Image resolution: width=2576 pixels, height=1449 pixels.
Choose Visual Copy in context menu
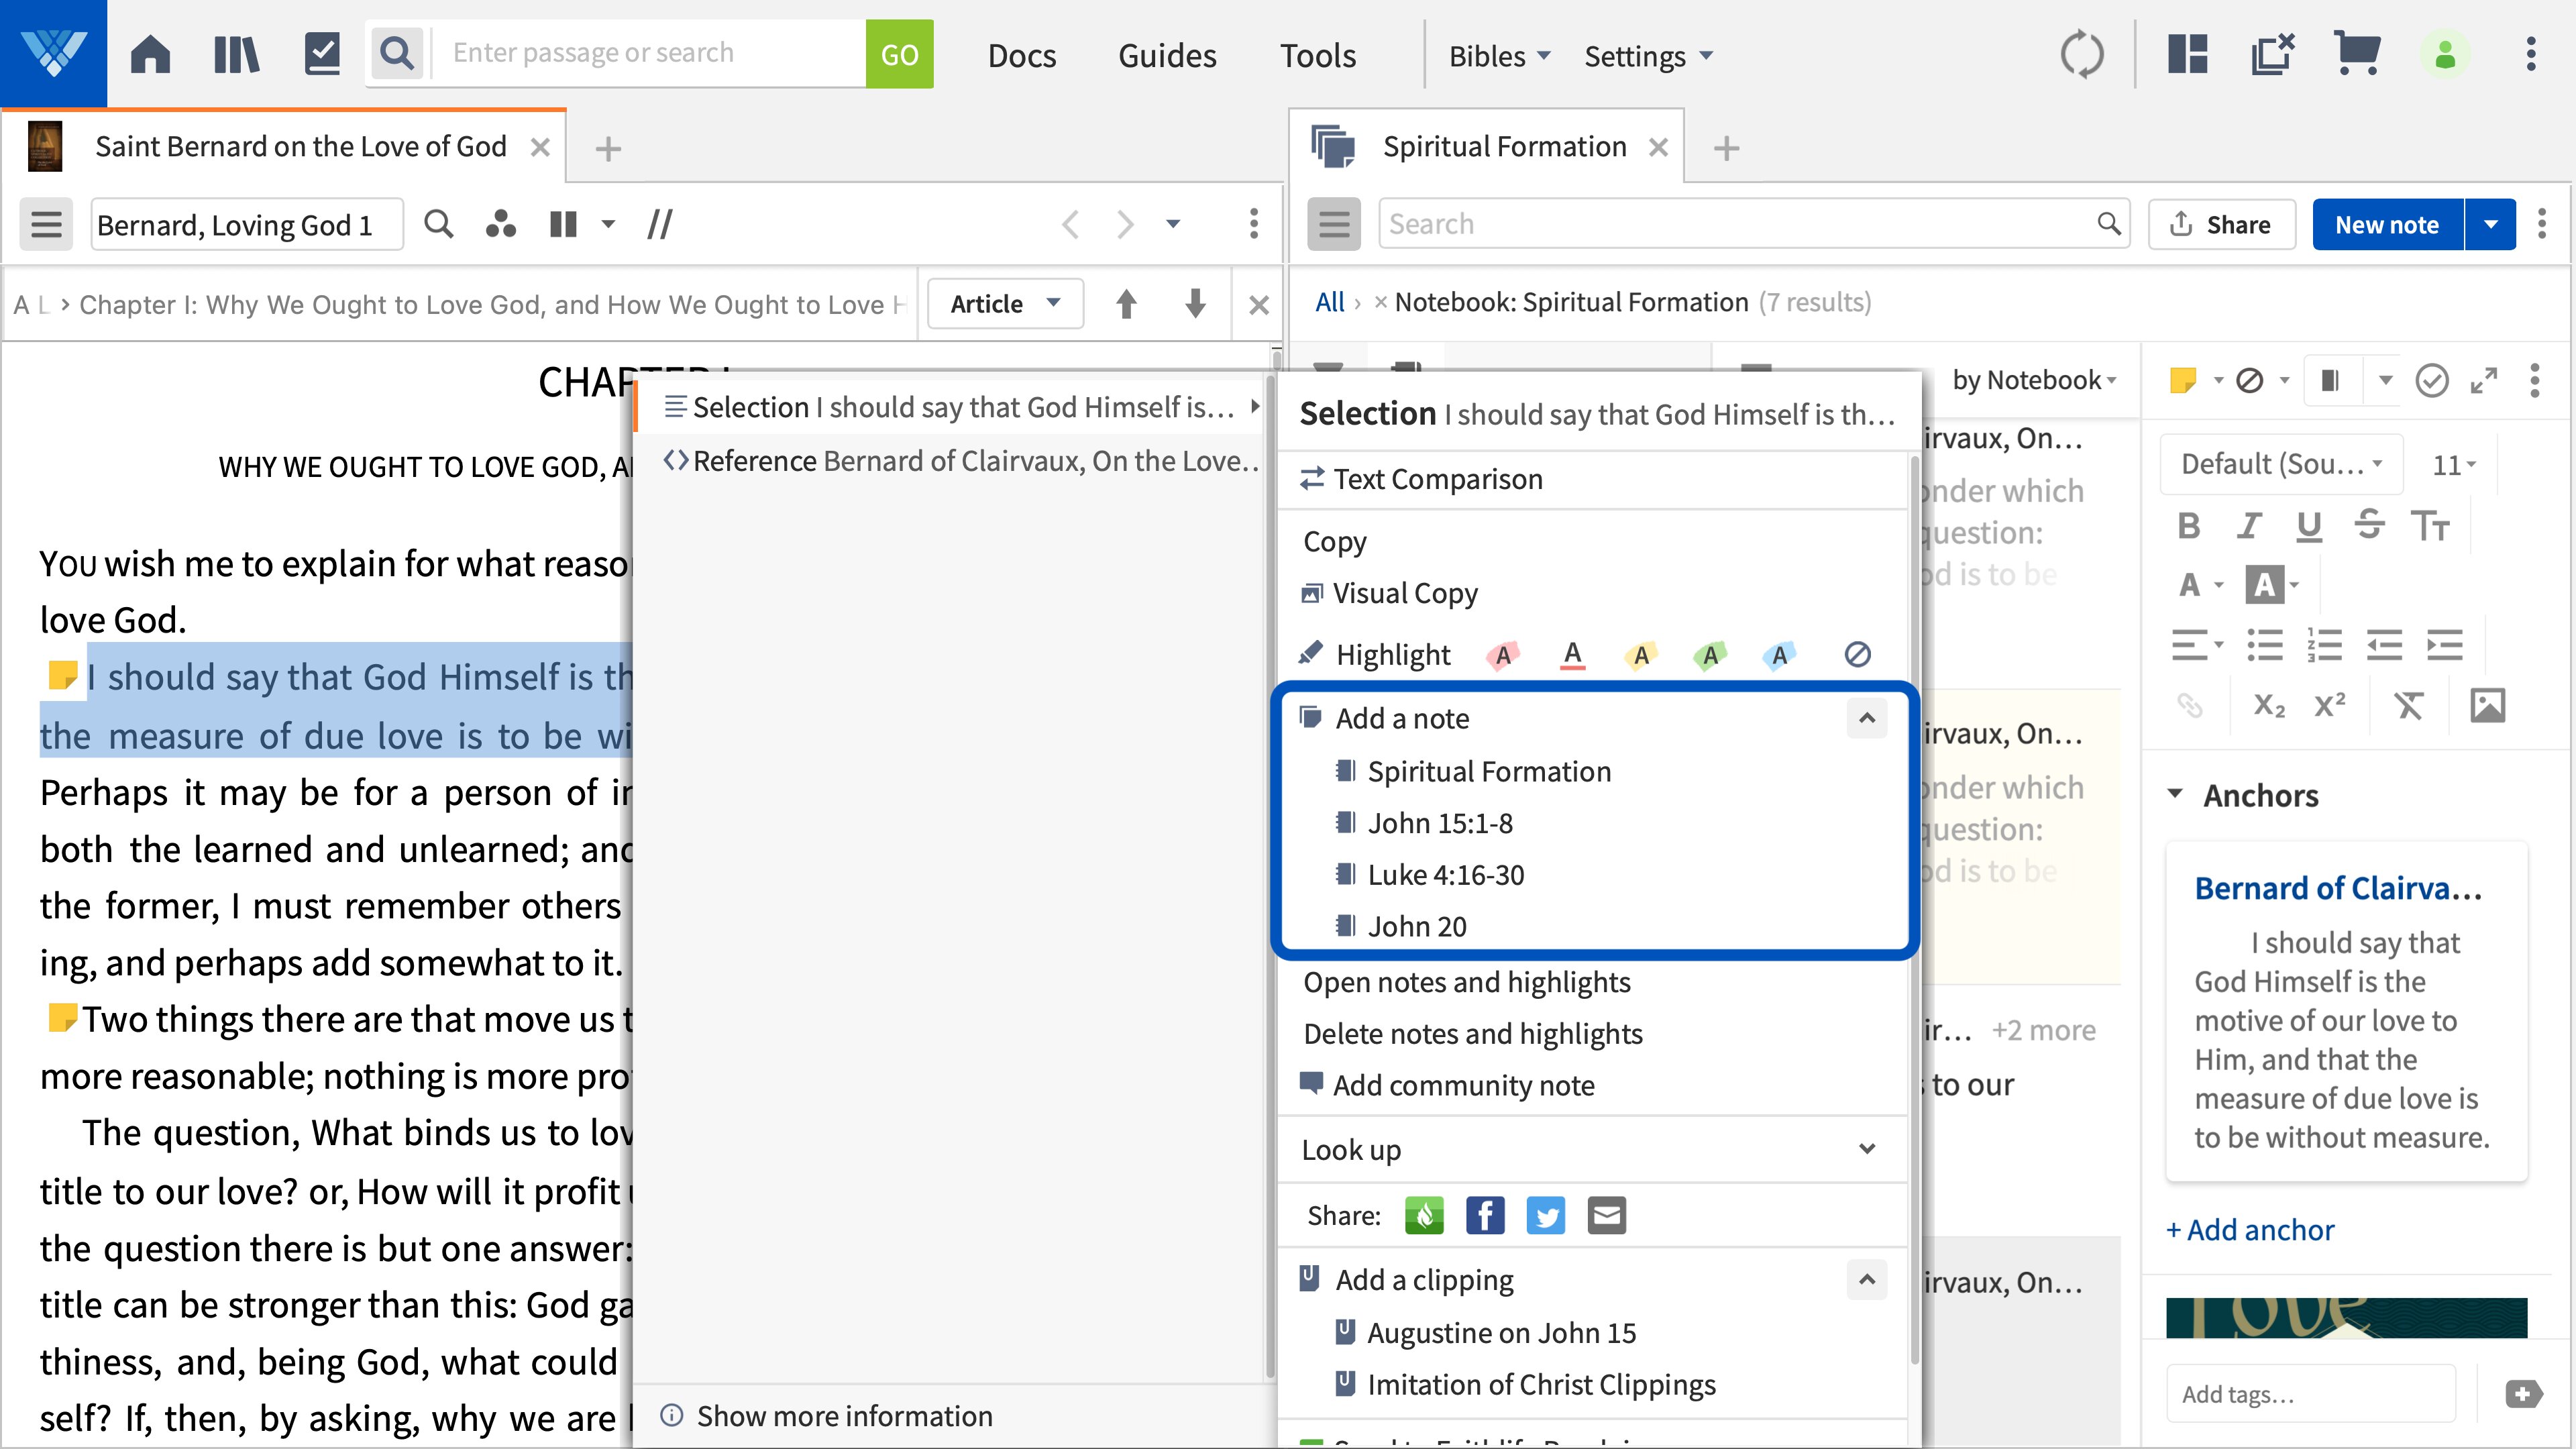click(x=1592, y=593)
